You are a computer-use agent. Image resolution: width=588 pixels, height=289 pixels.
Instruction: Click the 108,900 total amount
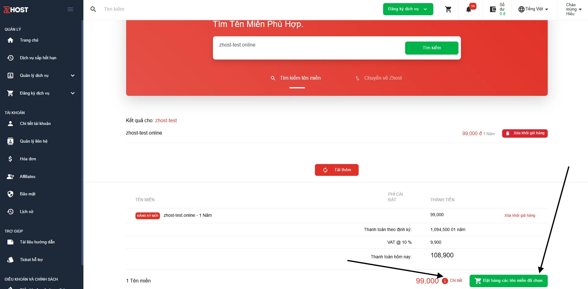[x=442, y=255]
